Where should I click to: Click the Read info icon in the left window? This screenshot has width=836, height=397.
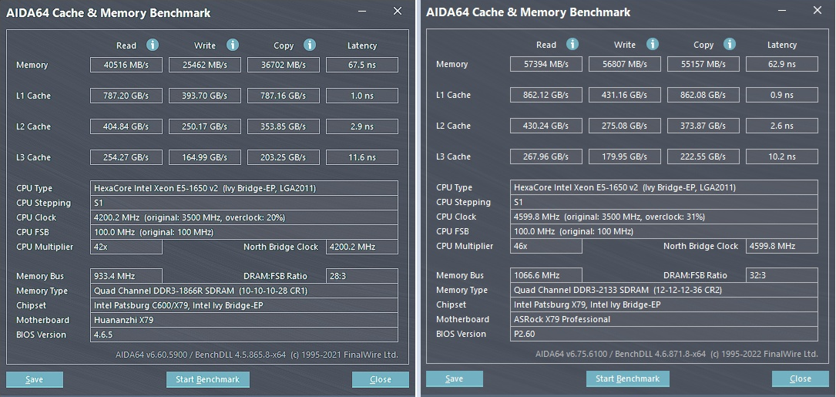click(153, 45)
